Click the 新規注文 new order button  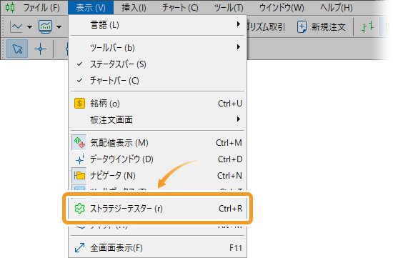pyautogui.click(x=322, y=27)
